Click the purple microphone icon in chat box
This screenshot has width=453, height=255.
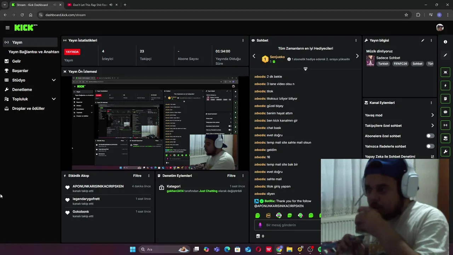point(260,225)
